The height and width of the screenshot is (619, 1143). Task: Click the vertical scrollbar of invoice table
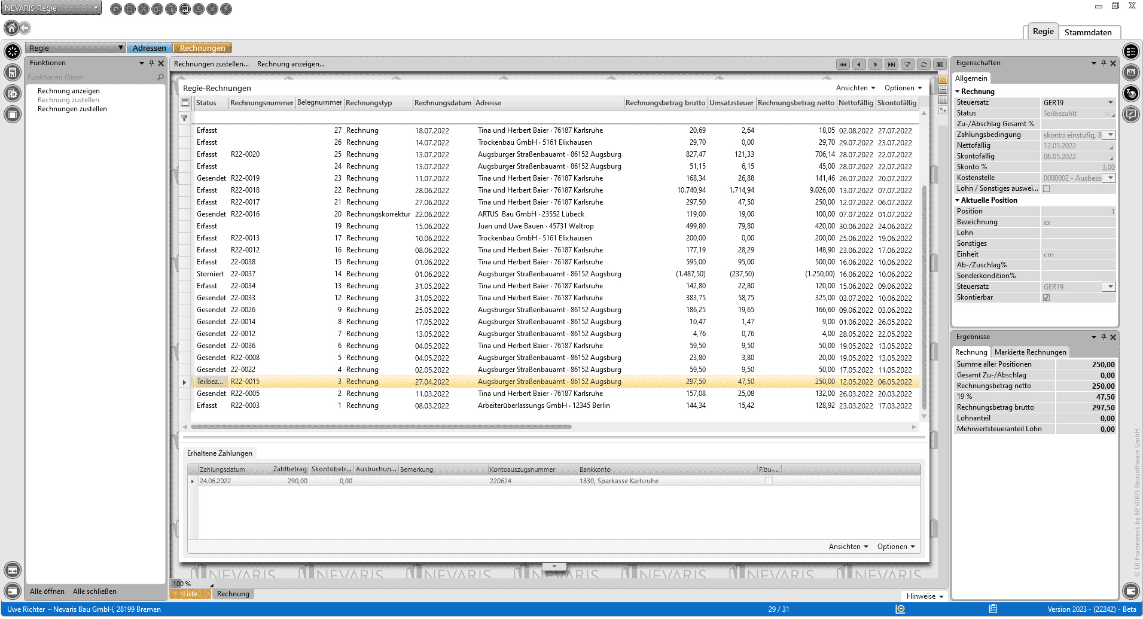(x=924, y=297)
